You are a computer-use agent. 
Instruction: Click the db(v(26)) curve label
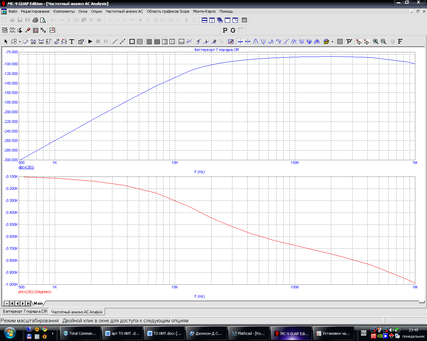pos(26,167)
